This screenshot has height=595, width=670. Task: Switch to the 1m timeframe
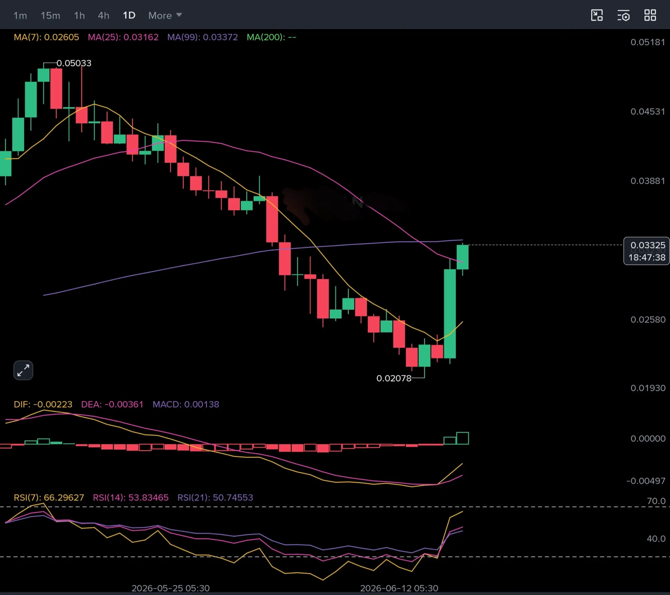[x=20, y=15]
